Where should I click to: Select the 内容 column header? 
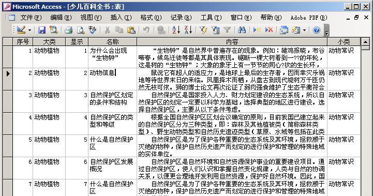point(232,41)
